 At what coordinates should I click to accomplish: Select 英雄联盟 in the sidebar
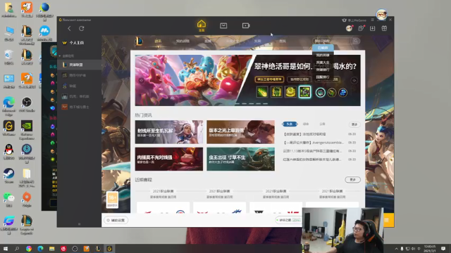tap(80, 65)
